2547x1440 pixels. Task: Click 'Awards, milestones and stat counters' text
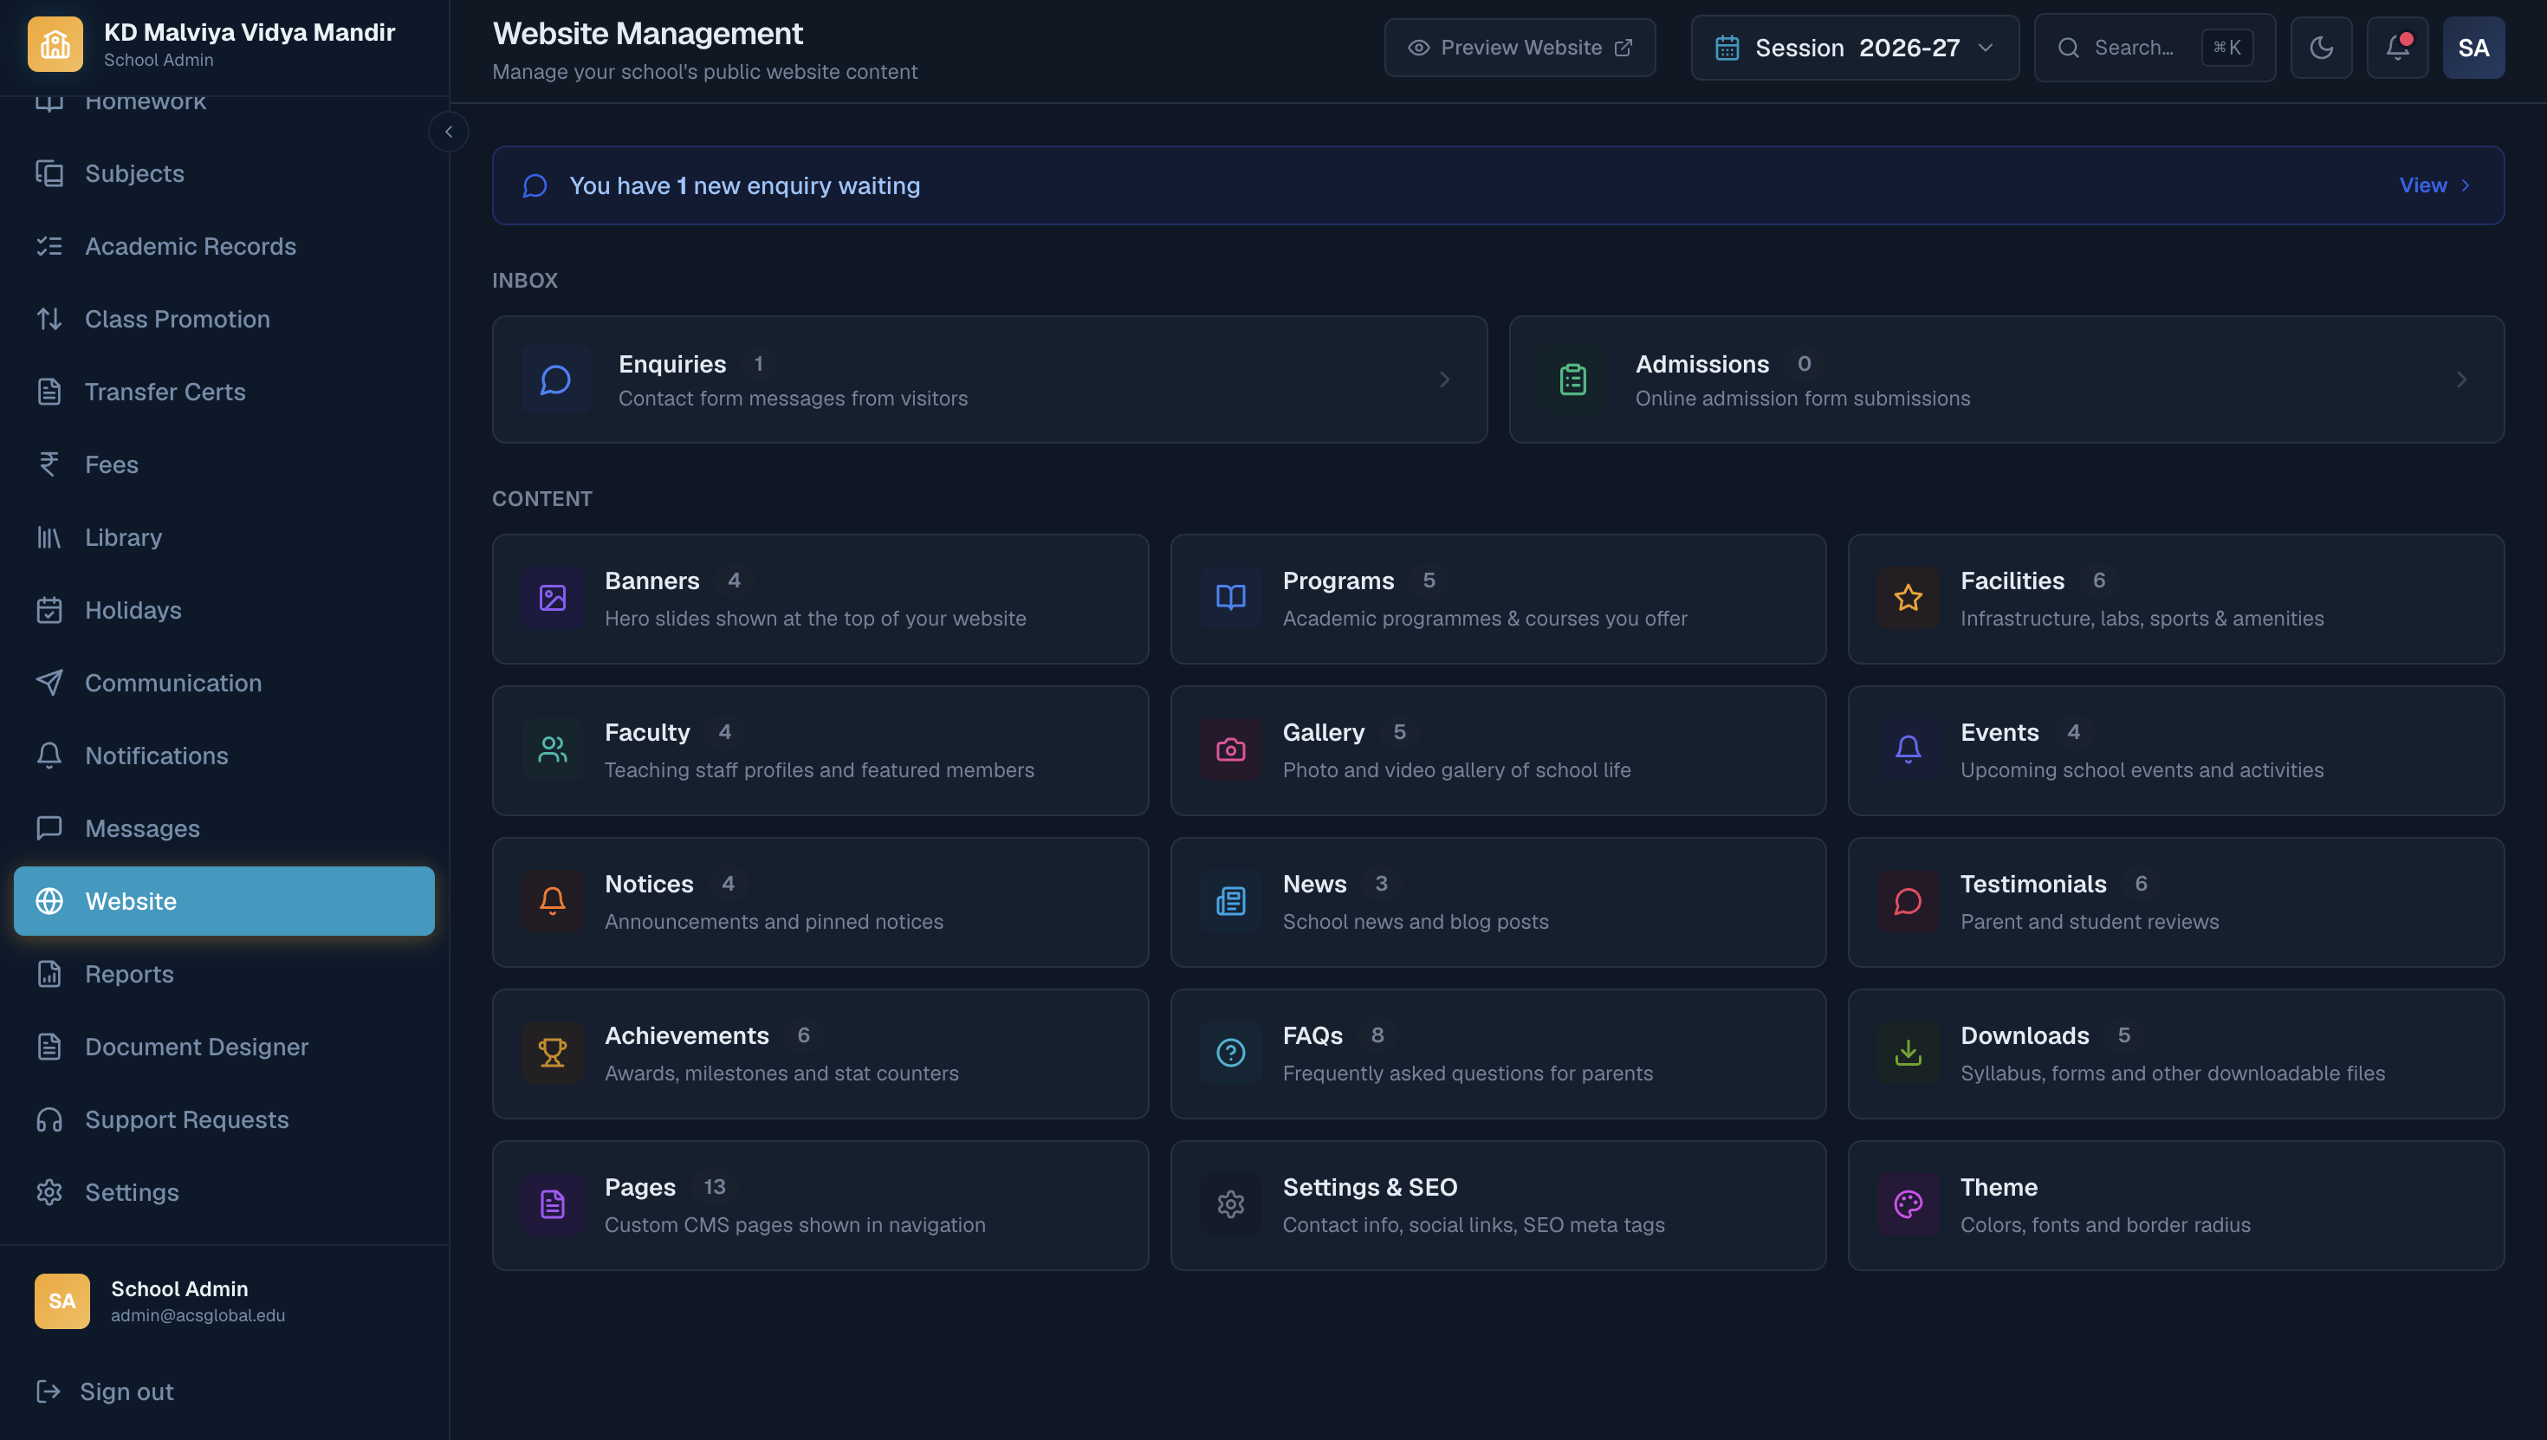point(781,1074)
